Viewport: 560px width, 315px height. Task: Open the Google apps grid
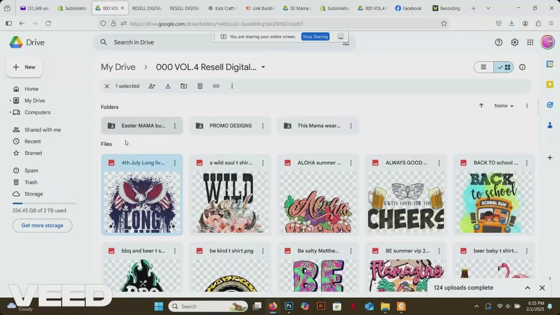[530, 42]
